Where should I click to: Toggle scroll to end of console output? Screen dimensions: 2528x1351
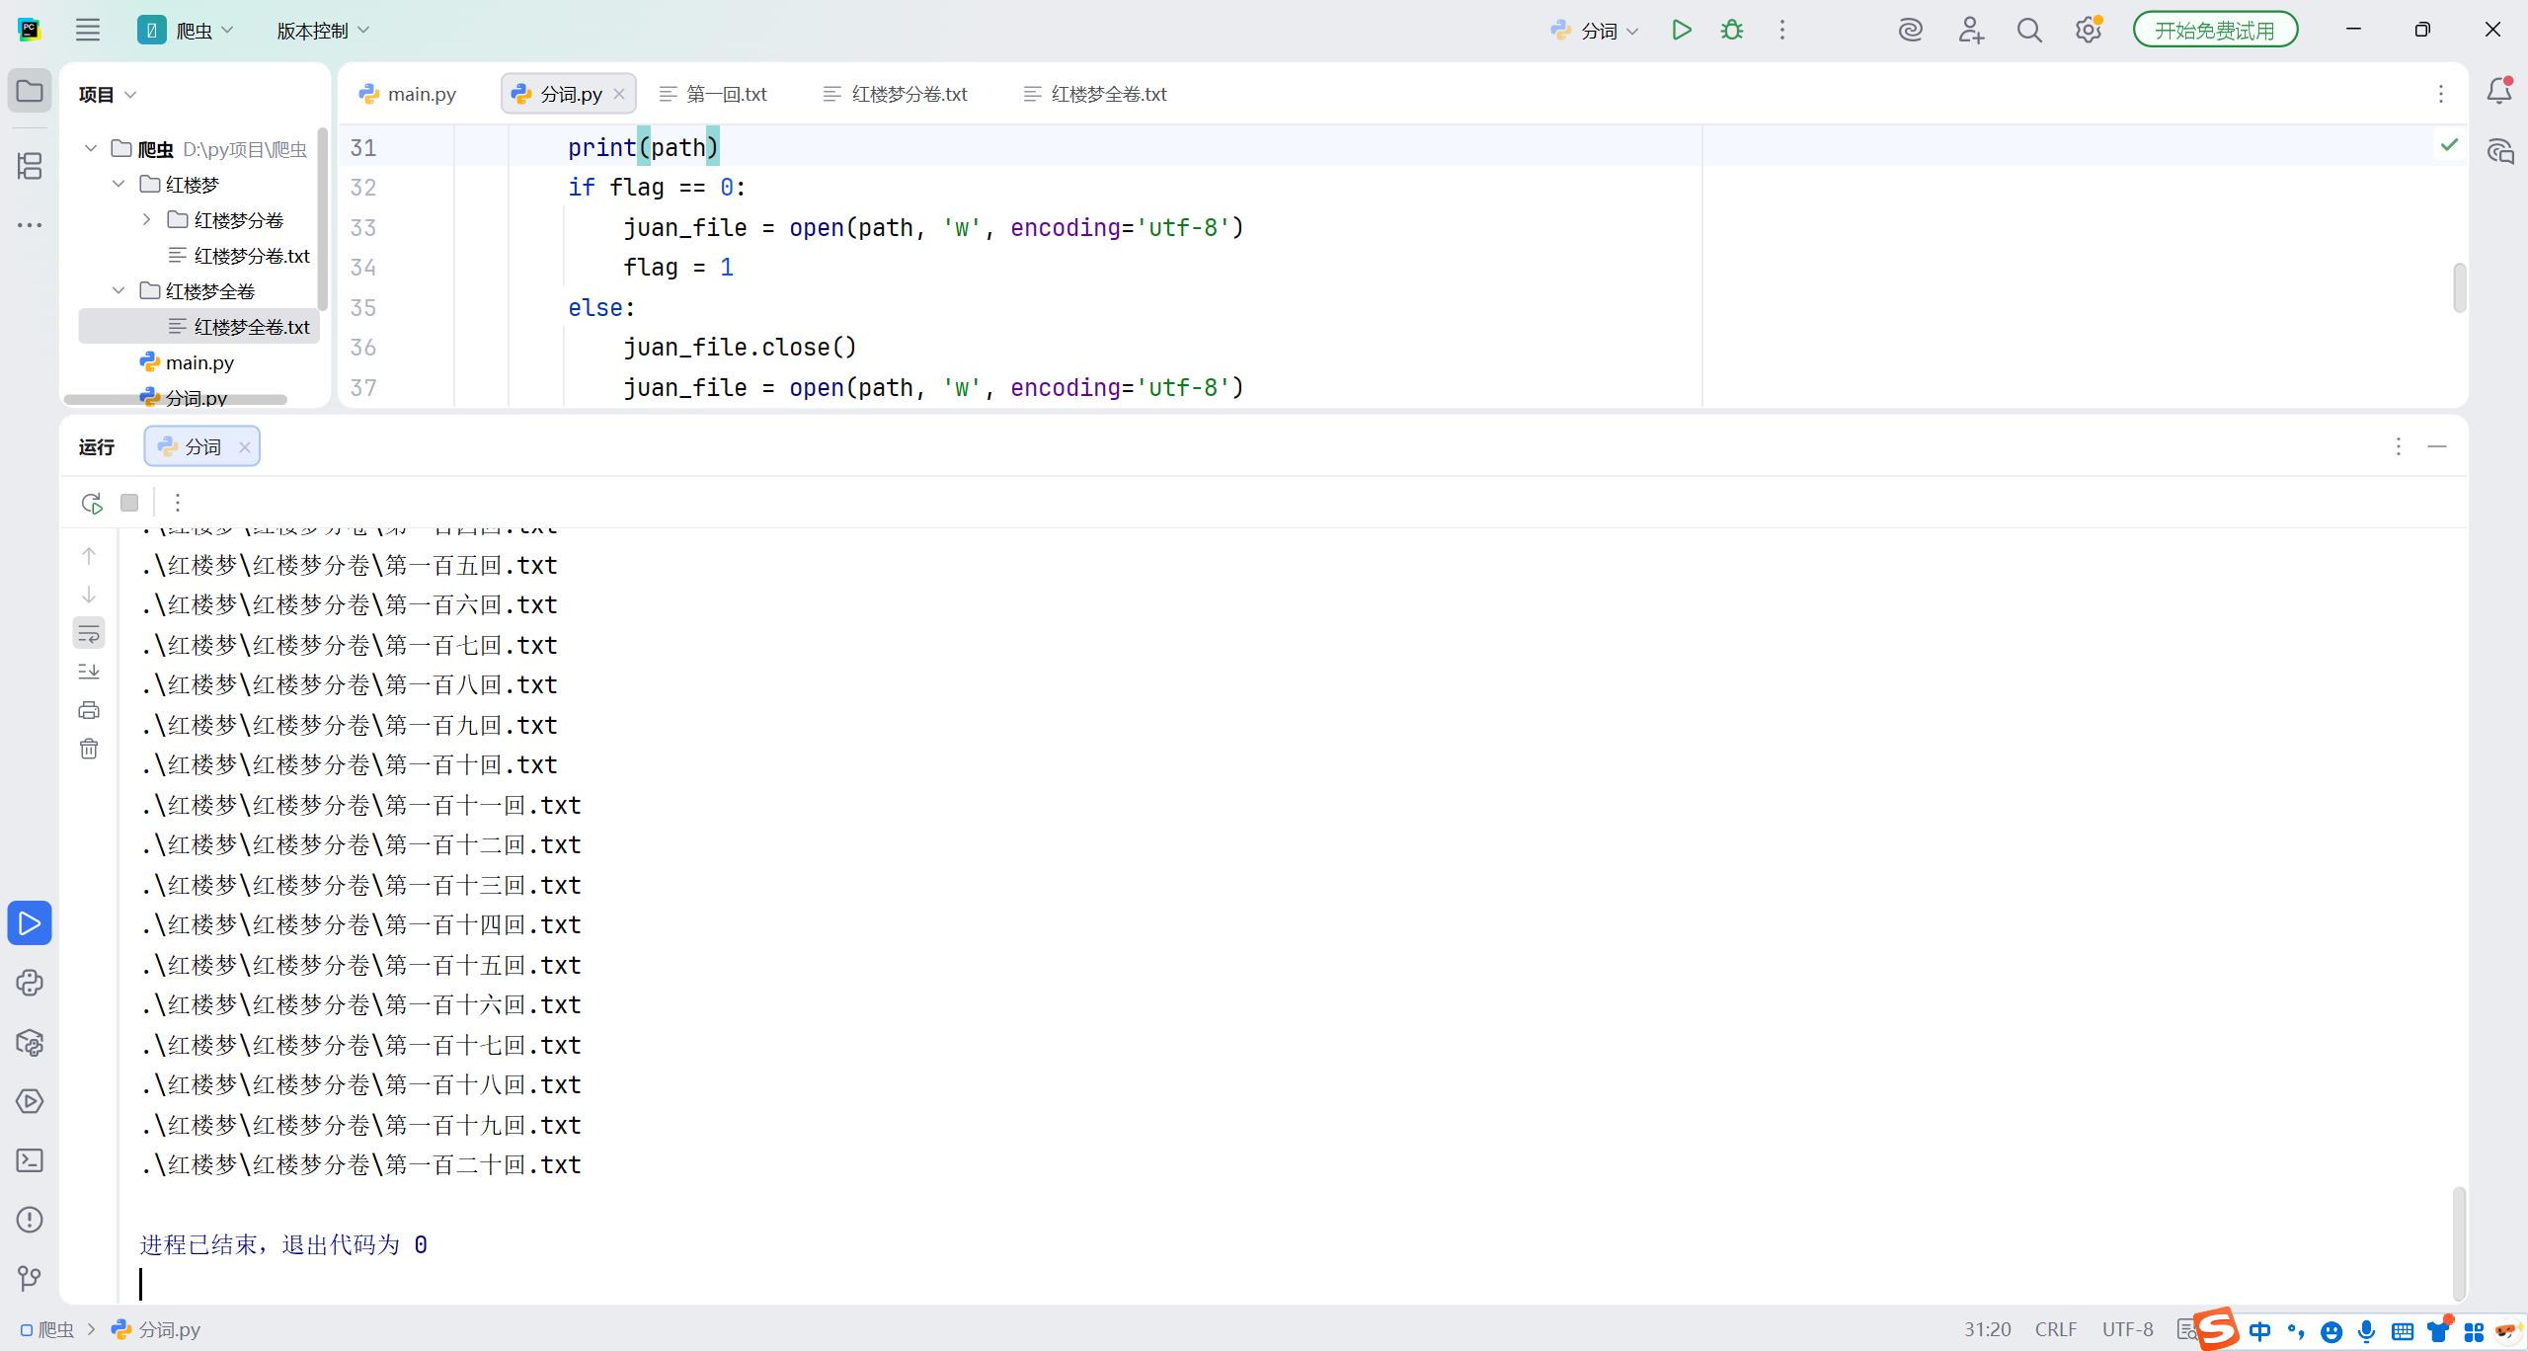(x=89, y=672)
